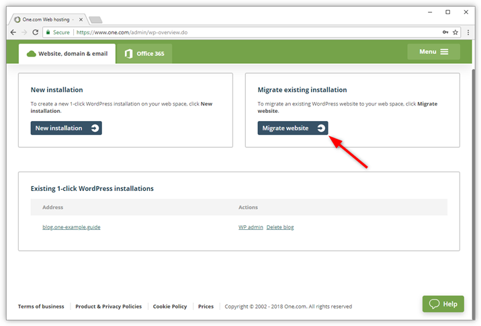Maximize the browser window

pyautogui.click(x=448, y=12)
